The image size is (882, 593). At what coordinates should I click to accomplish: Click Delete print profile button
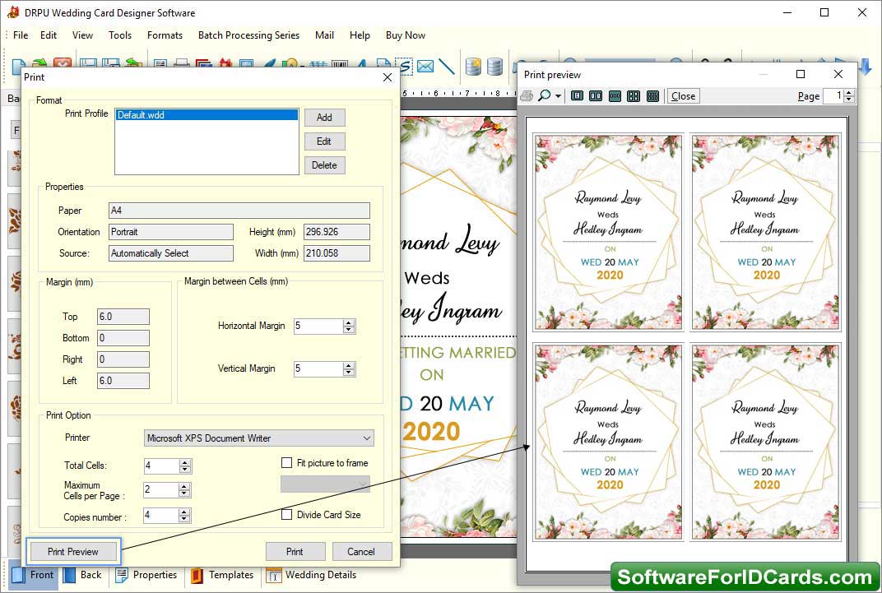pos(324,165)
